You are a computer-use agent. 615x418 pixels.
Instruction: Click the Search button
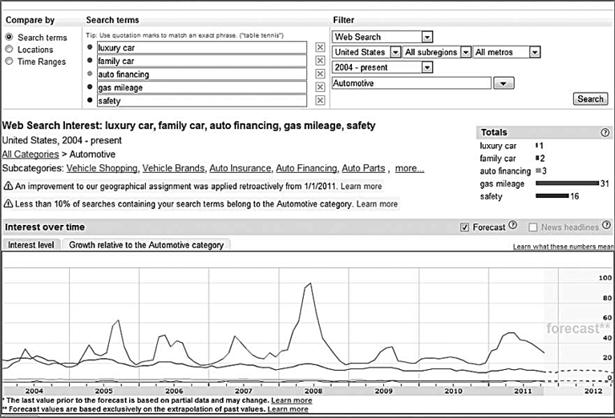(x=590, y=99)
